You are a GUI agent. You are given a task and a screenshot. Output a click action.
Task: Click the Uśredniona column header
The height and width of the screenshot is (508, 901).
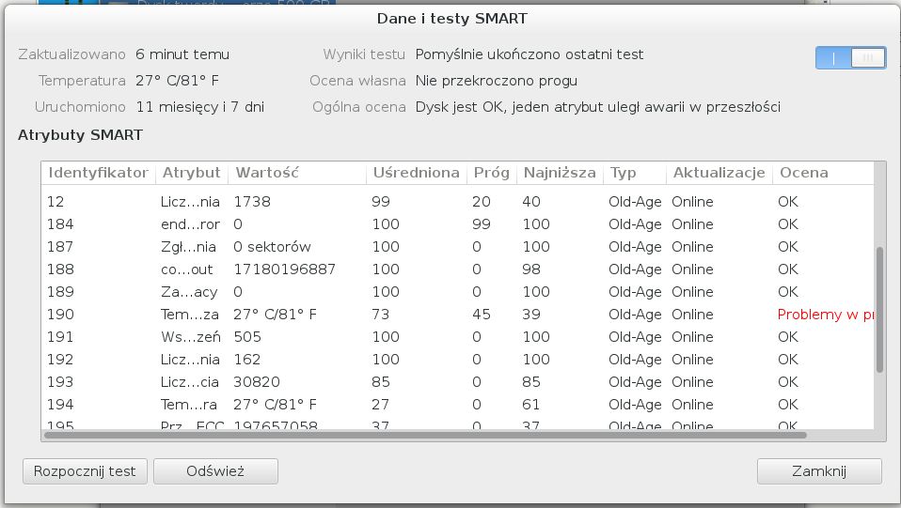click(417, 173)
